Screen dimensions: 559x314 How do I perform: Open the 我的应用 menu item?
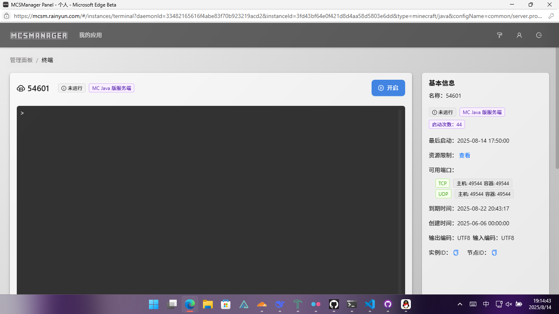pyautogui.click(x=90, y=35)
